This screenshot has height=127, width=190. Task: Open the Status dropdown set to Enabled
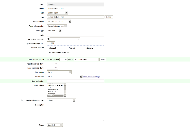point(55,125)
